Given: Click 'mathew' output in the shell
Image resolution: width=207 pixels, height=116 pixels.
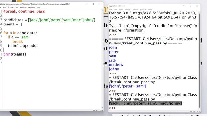Looking at the screenshot, I should [x=116, y=65].
